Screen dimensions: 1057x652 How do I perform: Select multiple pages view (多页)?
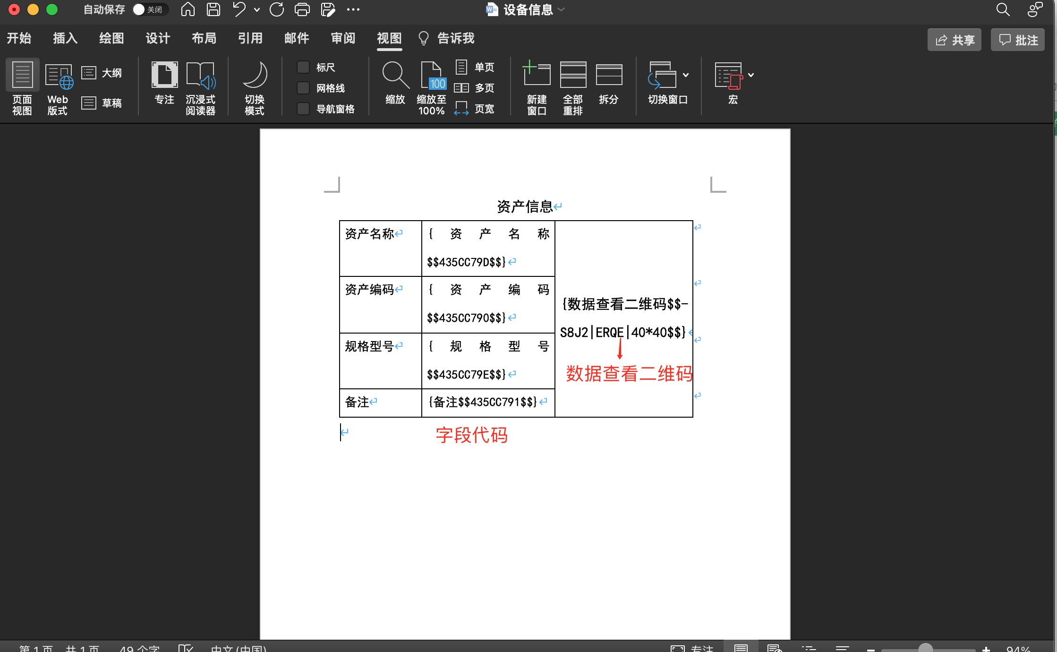click(x=475, y=88)
